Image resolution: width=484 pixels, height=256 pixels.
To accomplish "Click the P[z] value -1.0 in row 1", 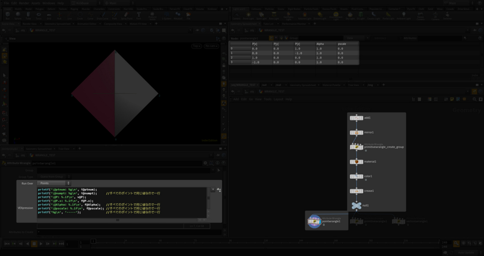I will (x=304, y=53).
